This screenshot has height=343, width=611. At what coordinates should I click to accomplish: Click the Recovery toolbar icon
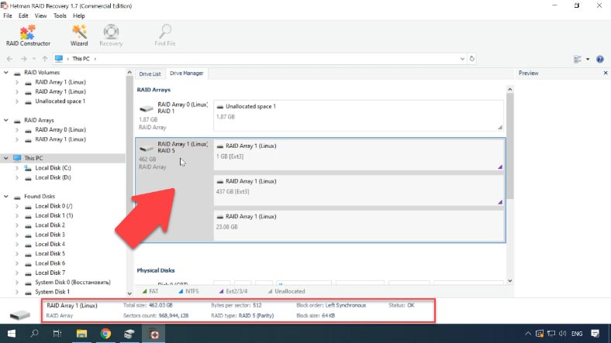point(111,36)
